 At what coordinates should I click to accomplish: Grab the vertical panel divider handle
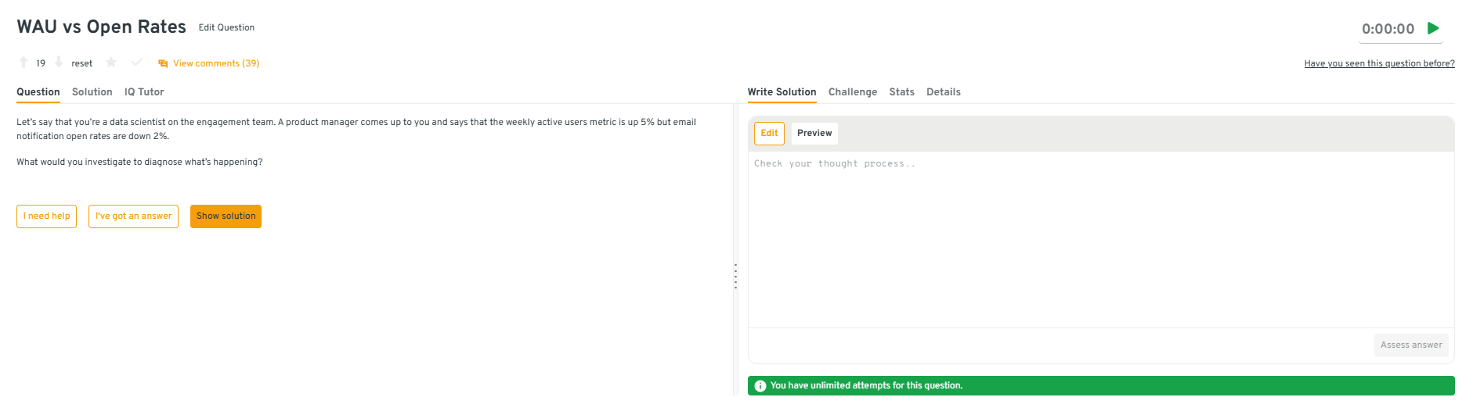click(735, 277)
